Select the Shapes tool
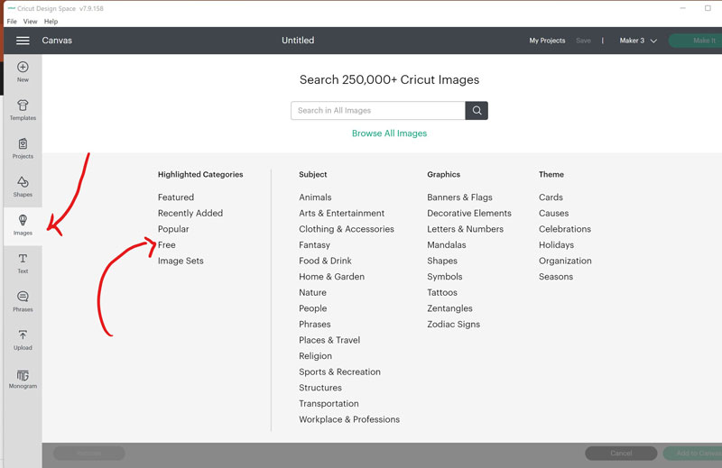Image resolution: width=722 pixels, height=468 pixels. click(23, 187)
